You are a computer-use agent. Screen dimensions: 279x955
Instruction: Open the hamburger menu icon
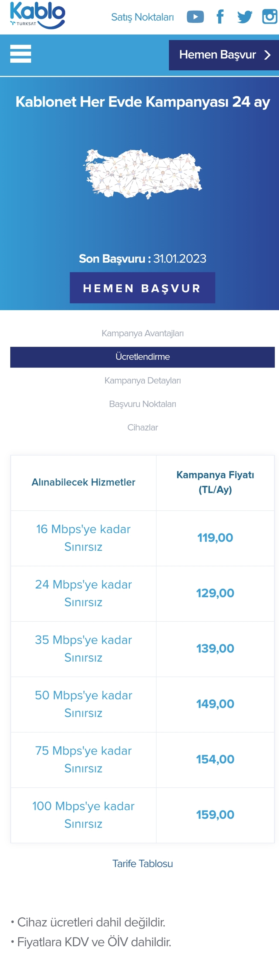click(21, 54)
